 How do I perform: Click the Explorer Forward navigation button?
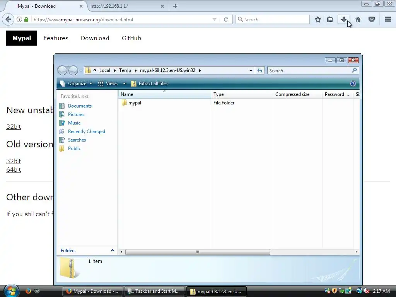(73, 70)
